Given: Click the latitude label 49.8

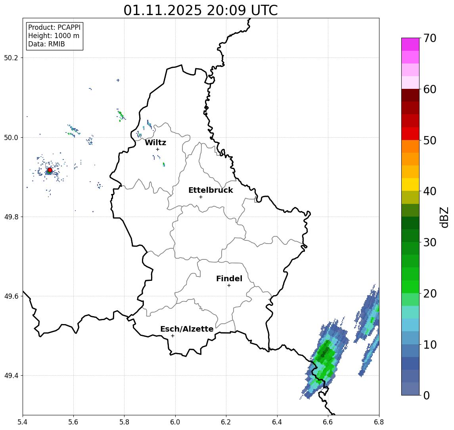Looking at the screenshot, I should tap(11, 217).
